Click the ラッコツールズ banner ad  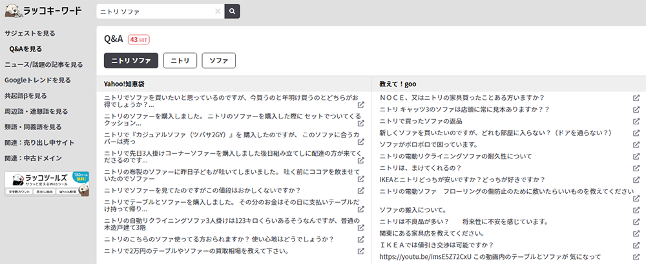coord(47,184)
